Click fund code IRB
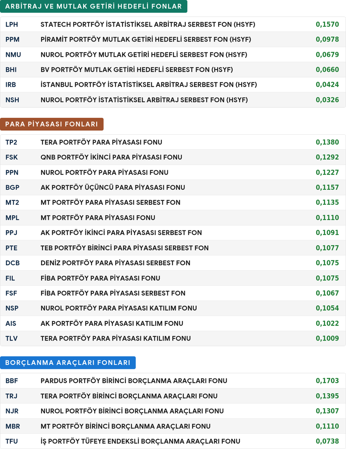The width and height of the screenshot is (346, 449). click(x=11, y=85)
